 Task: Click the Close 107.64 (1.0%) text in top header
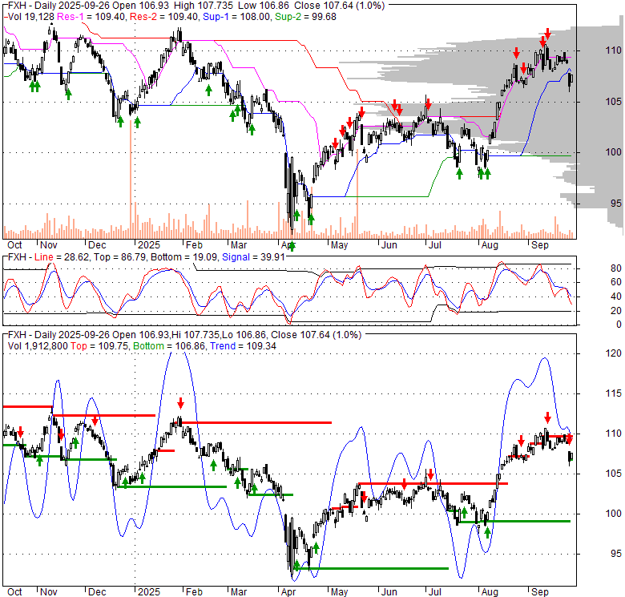(340, 6)
